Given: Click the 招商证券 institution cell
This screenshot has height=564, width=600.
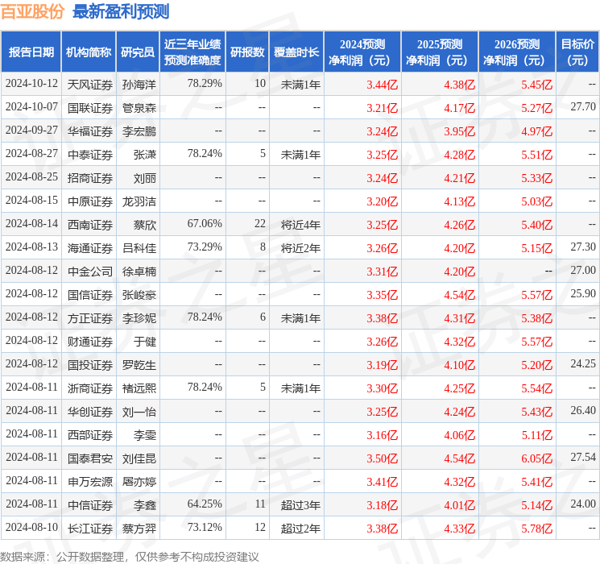Looking at the screenshot, I should coord(90,178).
